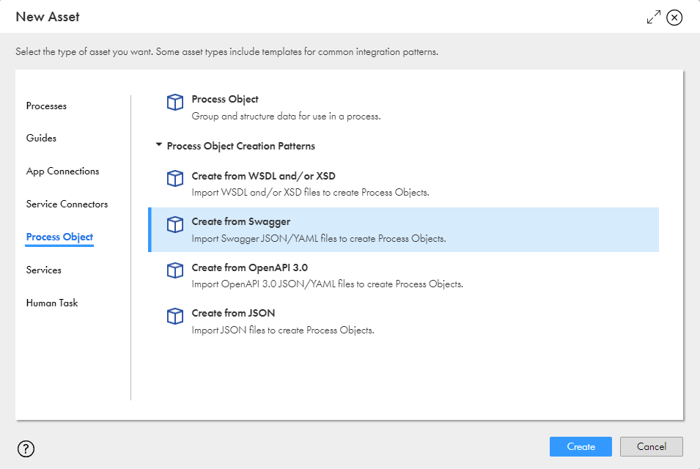Collapse the Process Object Creation Patterns section
The width and height of the screenshot is (700, 469).
158,145
